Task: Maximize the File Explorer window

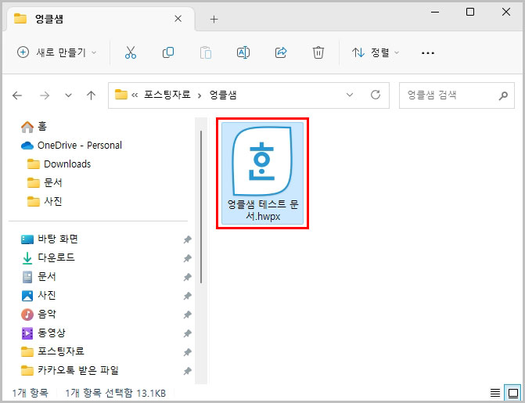Action: (x=470, y=12)
